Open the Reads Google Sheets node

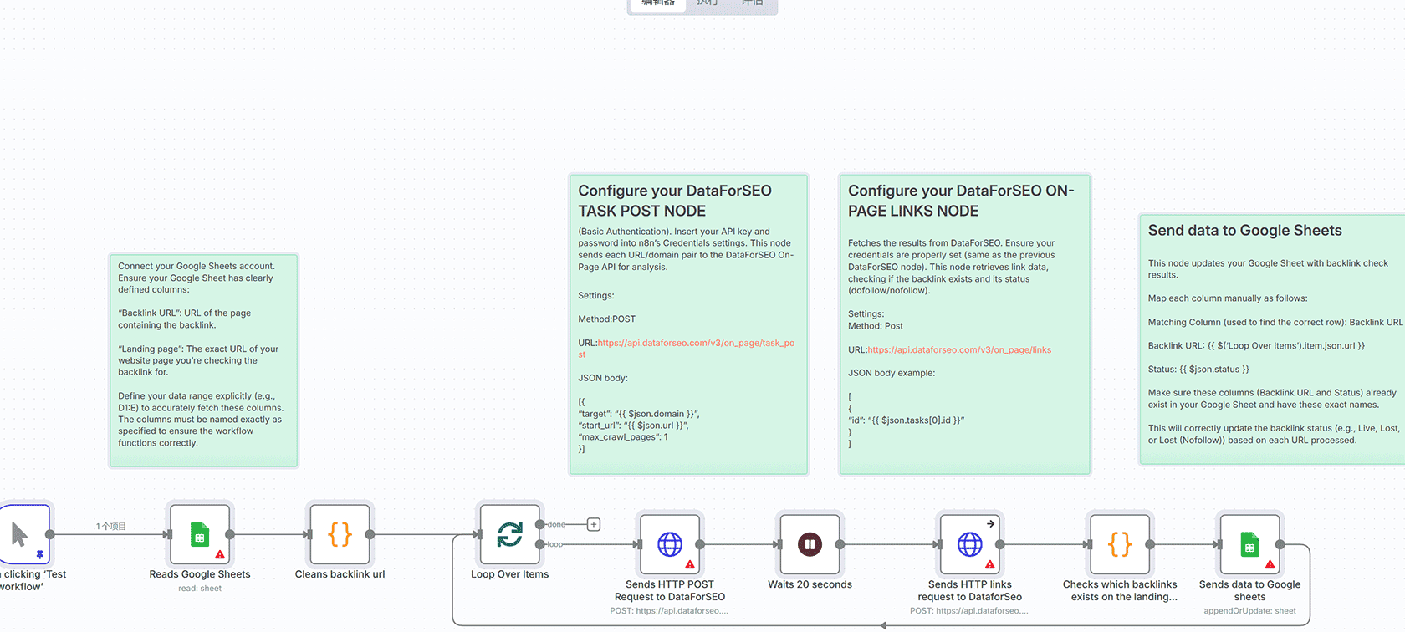click(199, 534)
